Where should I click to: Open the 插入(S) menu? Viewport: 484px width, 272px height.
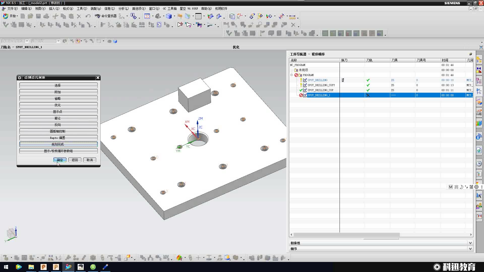pos(54,9)
